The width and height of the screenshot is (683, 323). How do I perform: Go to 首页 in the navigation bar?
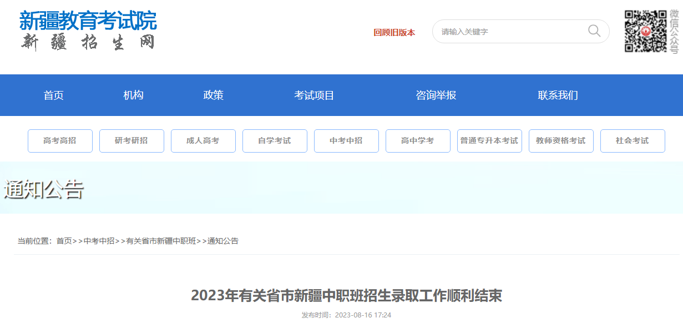54,95
